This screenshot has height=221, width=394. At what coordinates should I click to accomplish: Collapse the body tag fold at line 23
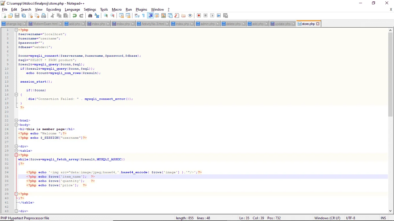point(16,125)
